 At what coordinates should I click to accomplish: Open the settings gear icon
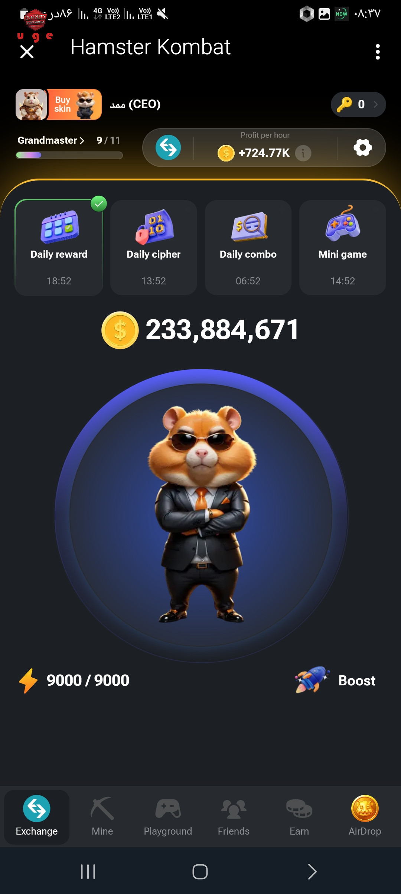pos(363,147)
